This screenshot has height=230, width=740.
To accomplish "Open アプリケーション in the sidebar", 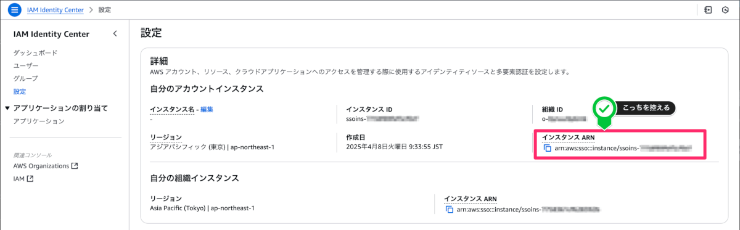I will click(39, 121).
